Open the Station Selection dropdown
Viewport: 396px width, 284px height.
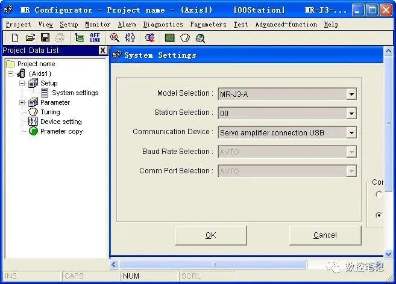pos(351,113)
